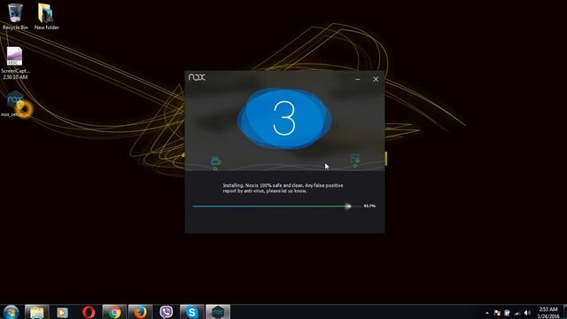Show hidden system tray icons
The image size is (567, 319).
point(487,313)
